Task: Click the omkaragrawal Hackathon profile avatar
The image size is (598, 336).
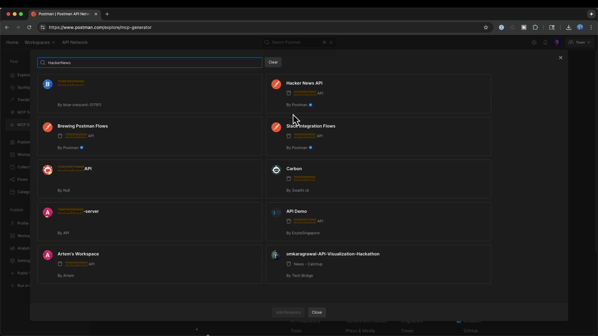Action: 276,255
